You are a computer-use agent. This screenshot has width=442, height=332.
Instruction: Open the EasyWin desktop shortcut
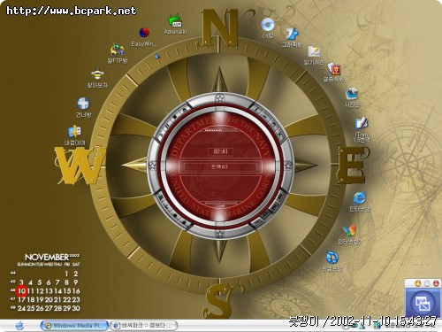pyautogui.click(x=144, y=36)
